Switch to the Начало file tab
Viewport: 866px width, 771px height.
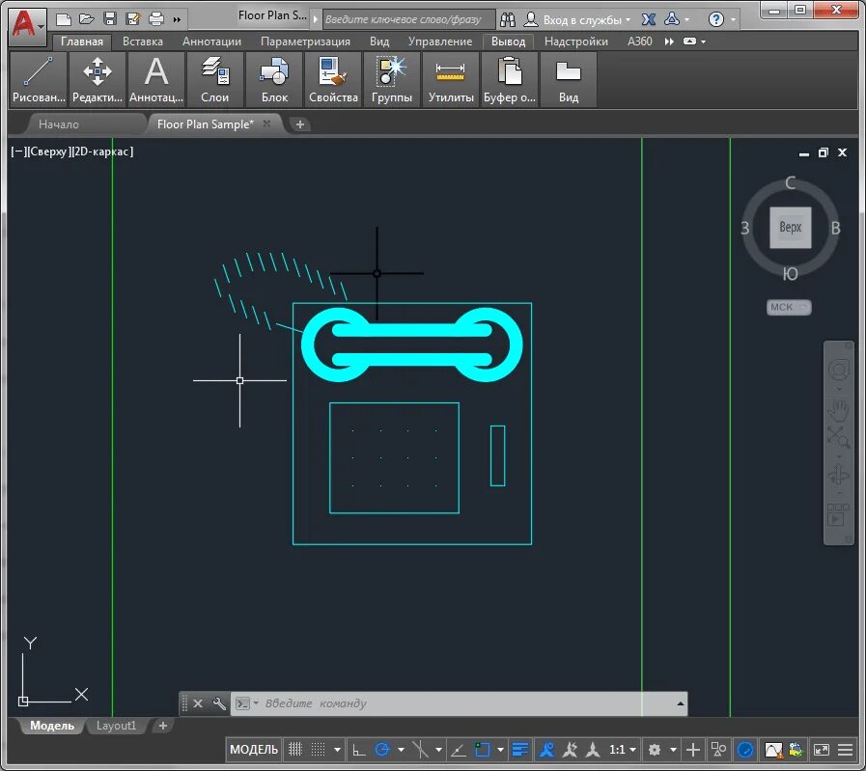coord(59,124)
